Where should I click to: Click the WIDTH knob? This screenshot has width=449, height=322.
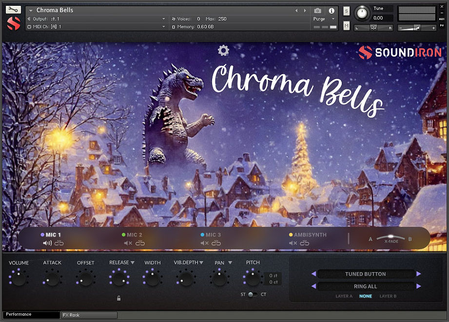tap(152, 278)
